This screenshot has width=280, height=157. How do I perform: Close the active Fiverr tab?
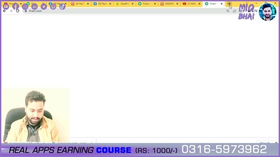222,3
